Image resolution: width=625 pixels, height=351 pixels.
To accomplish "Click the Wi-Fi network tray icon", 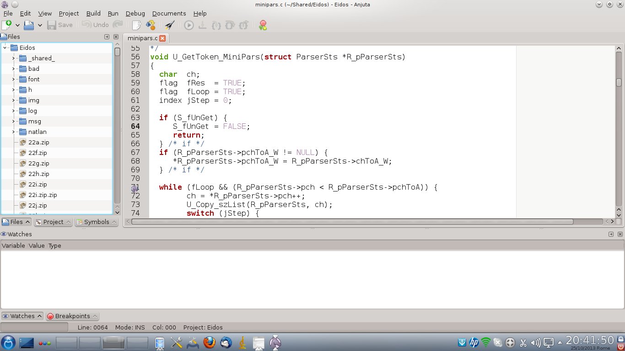I will click(486, 342).
